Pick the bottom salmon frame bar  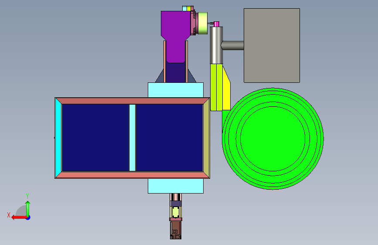pos(133,174)
